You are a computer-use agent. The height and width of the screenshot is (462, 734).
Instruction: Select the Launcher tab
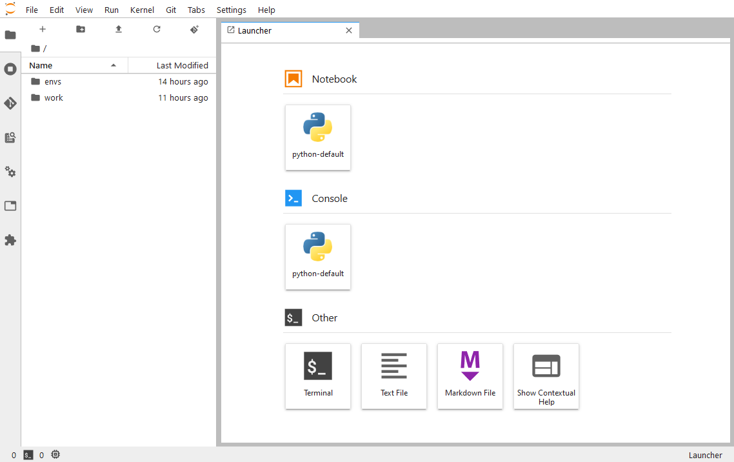coord(290,30)
